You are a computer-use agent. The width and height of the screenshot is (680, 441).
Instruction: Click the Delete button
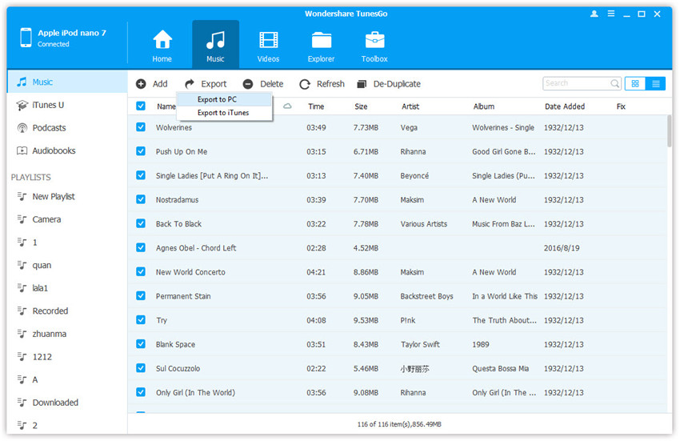[263, 84]
